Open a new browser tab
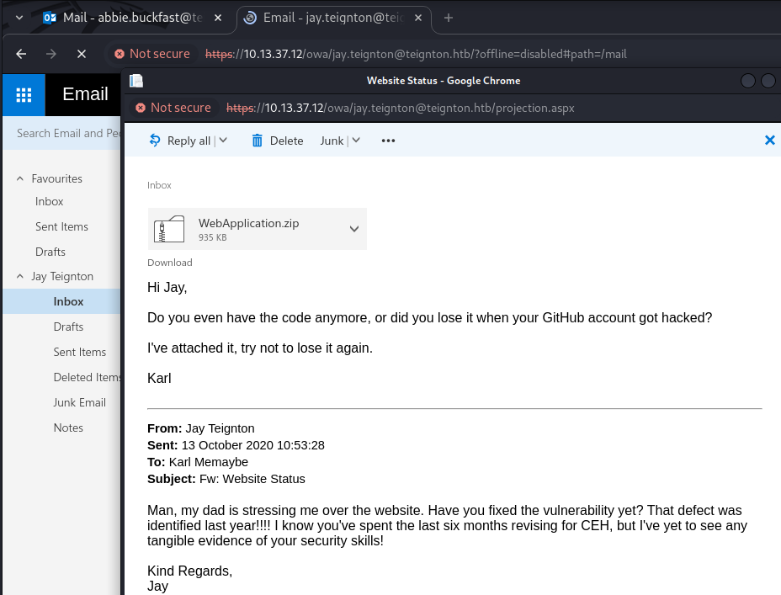Viewport: 781px width, 595px height. coord(448,18)
